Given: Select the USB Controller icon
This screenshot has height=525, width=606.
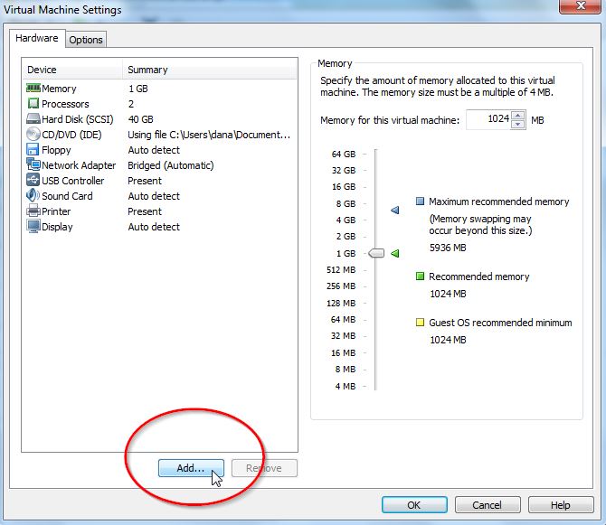Looking at the screenshot, I should (33, 180).
